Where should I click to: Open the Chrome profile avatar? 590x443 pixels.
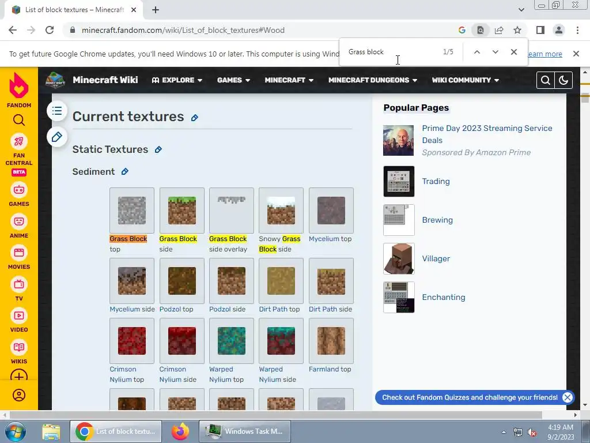click(559, 30)
